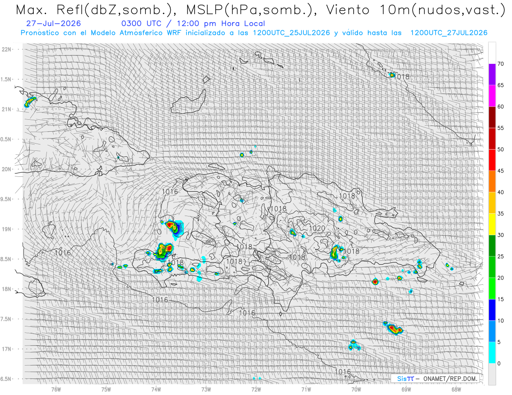Click the "65" value on the color scale
This screenshot has height=395, width=512.
click(500, 85)
